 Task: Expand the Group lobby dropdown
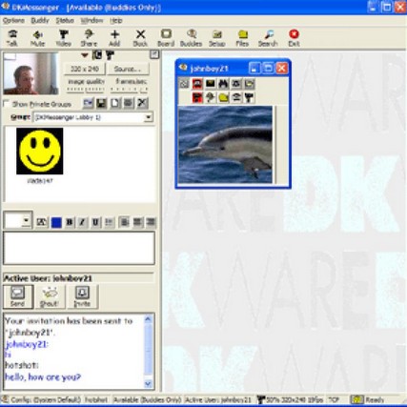(x=148, y=117)
